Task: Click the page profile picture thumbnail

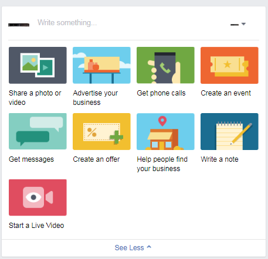Action: (19, 25)
